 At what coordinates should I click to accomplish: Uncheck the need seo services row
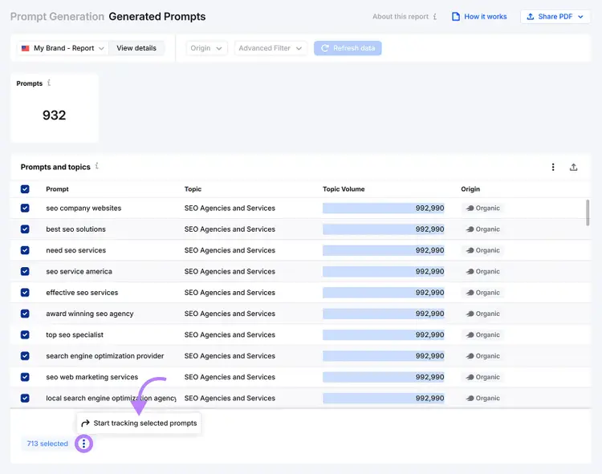click(25, 250)
